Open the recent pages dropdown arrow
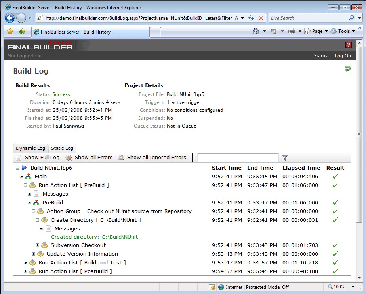 click(x=30, y=18)
